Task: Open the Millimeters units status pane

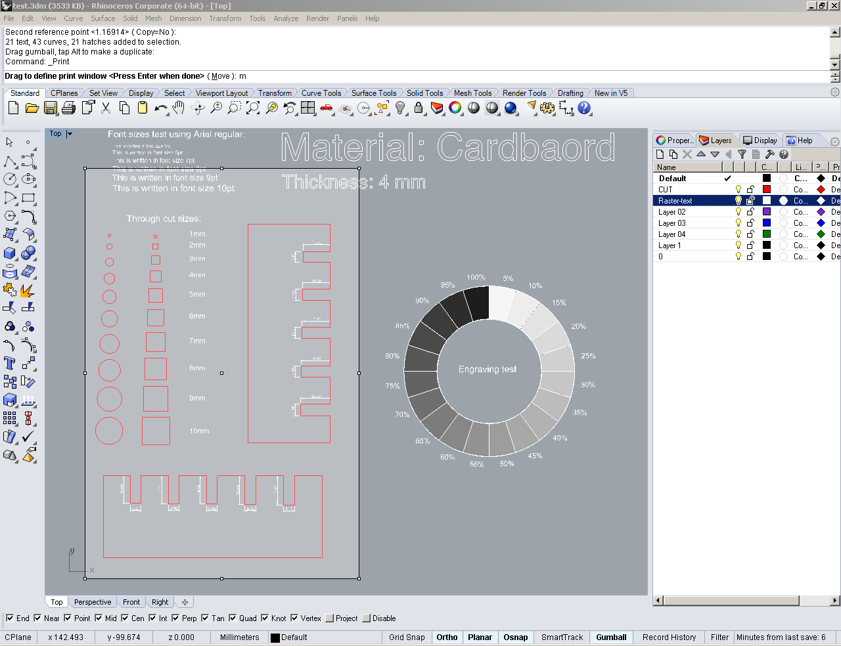Action: pos(239,637)
